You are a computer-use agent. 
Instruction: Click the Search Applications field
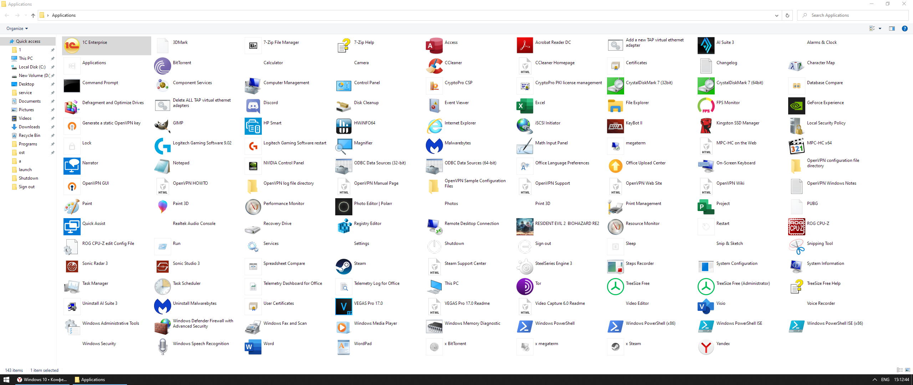852,15
